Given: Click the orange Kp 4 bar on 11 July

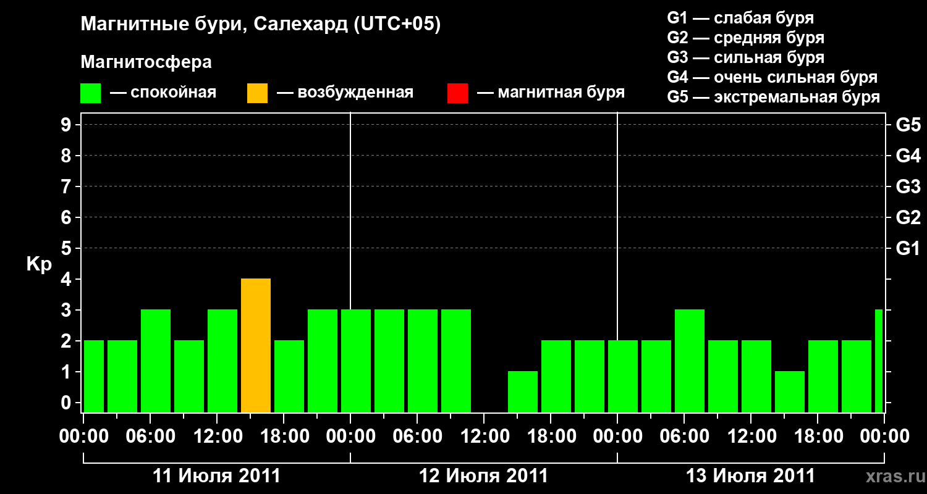Looking at the screenshot, I should coord(256,346).
